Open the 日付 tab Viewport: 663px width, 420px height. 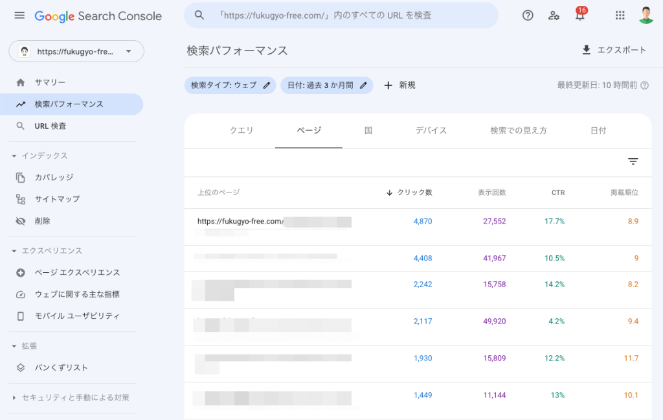598,130
